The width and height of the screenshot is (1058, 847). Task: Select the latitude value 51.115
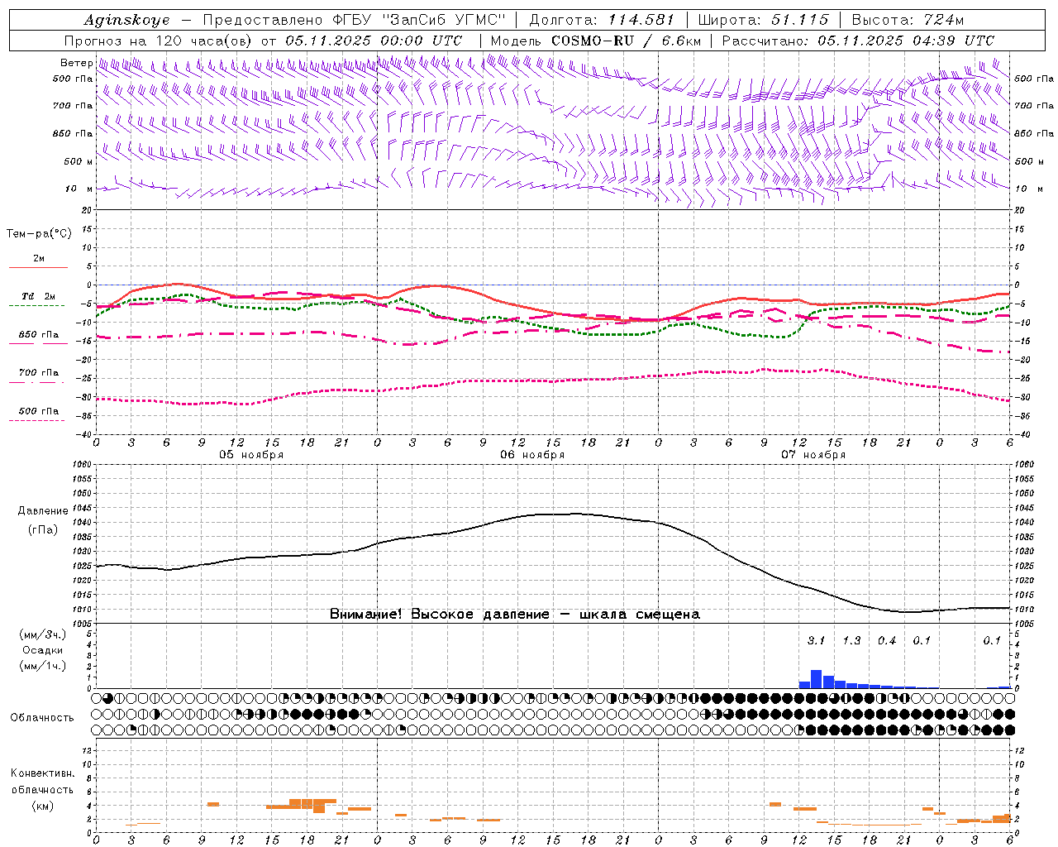click(800, 20)
